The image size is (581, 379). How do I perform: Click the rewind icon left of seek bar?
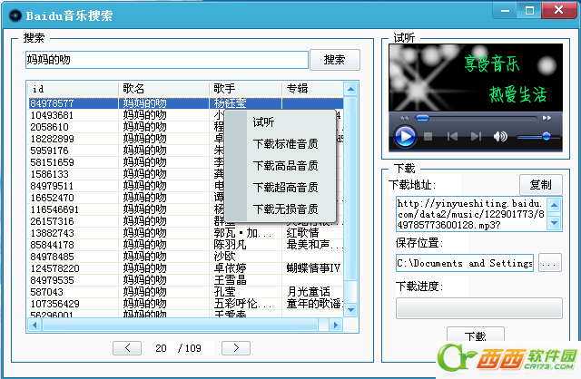[x=406, y=118]
